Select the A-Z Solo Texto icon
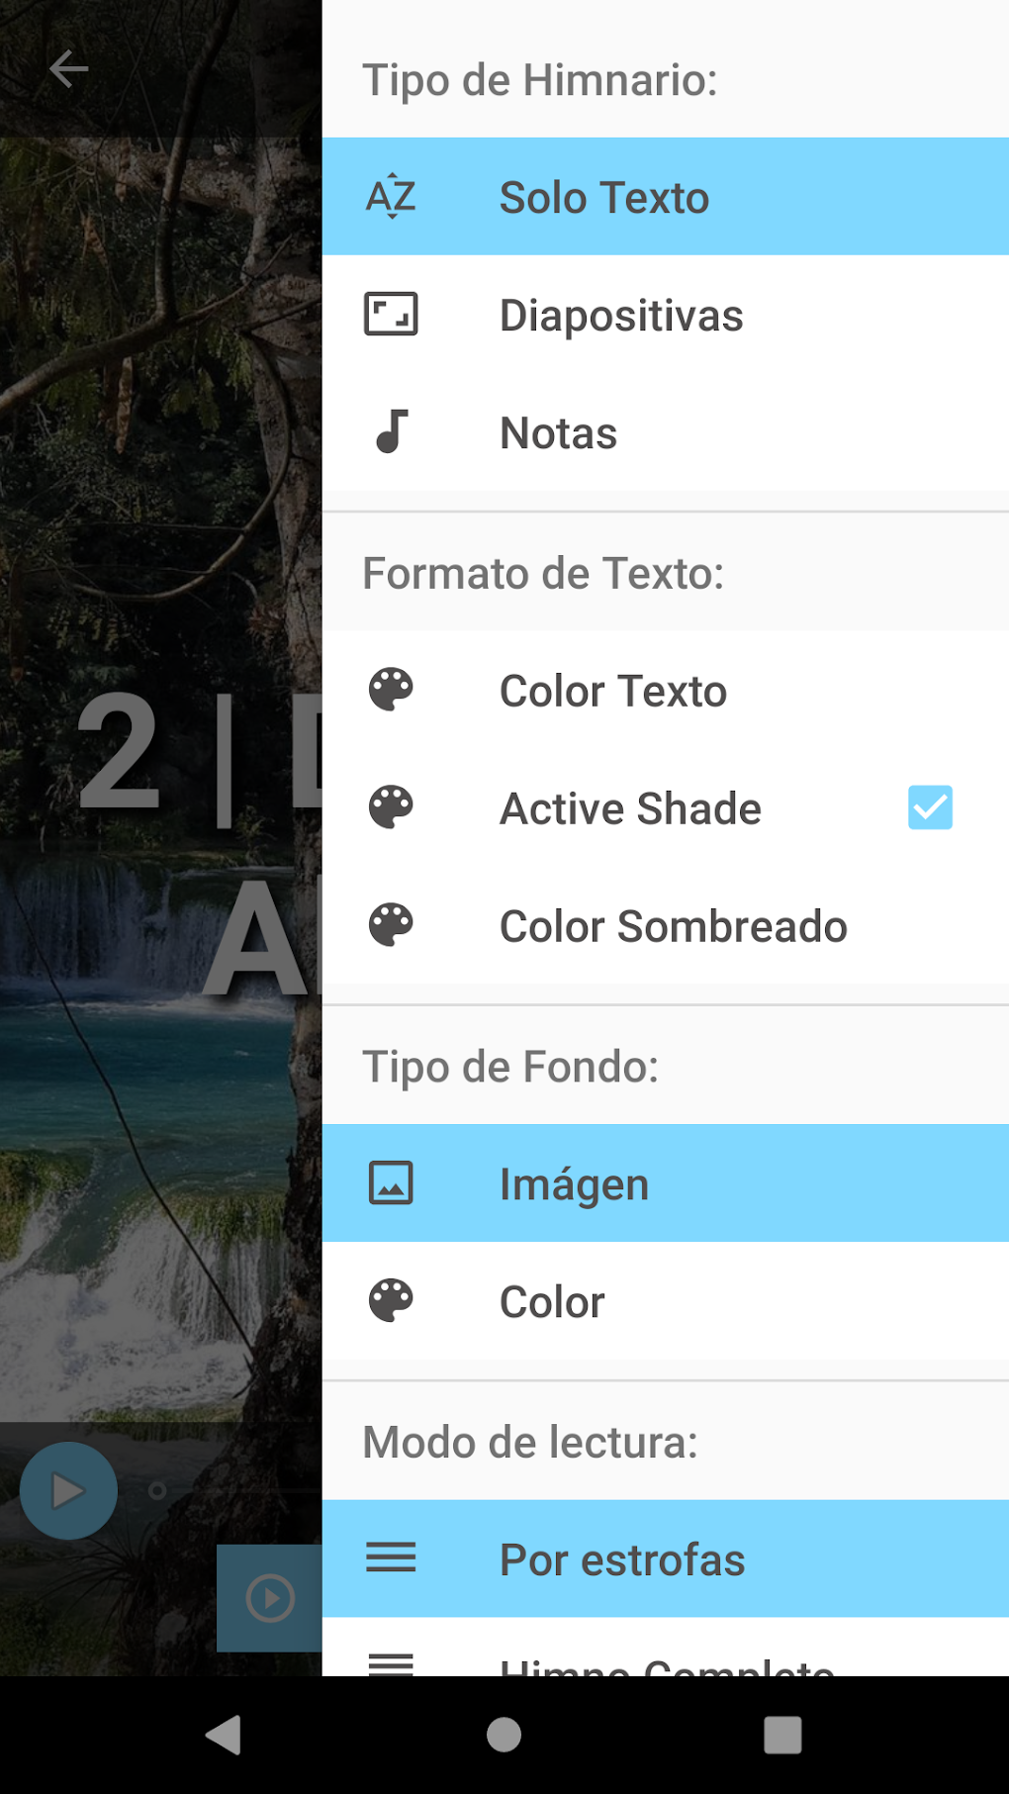Image resolution: width=1009 pixels, height=1794 pixels. pos(391,196)
